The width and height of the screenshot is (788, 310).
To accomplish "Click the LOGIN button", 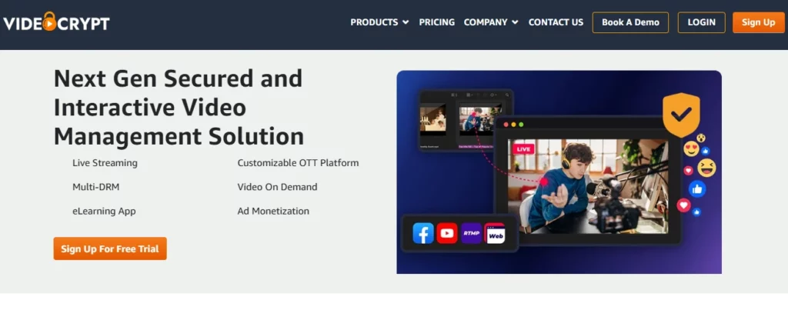I will [x=702, y=22].
